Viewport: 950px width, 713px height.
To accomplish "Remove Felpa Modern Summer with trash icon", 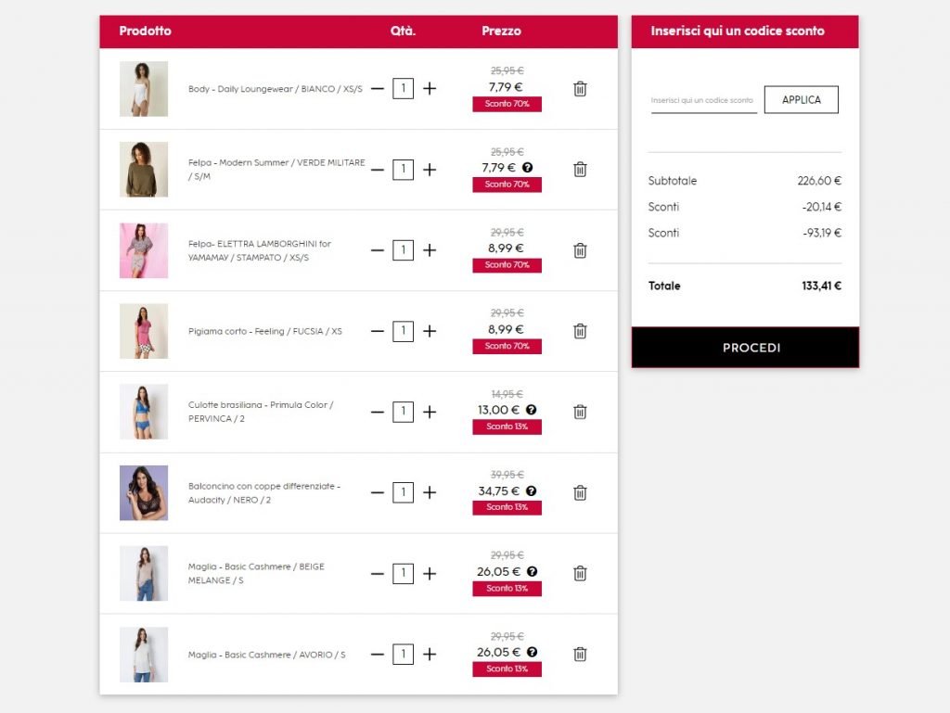I will pyautogui.click(x=580, y=170).
